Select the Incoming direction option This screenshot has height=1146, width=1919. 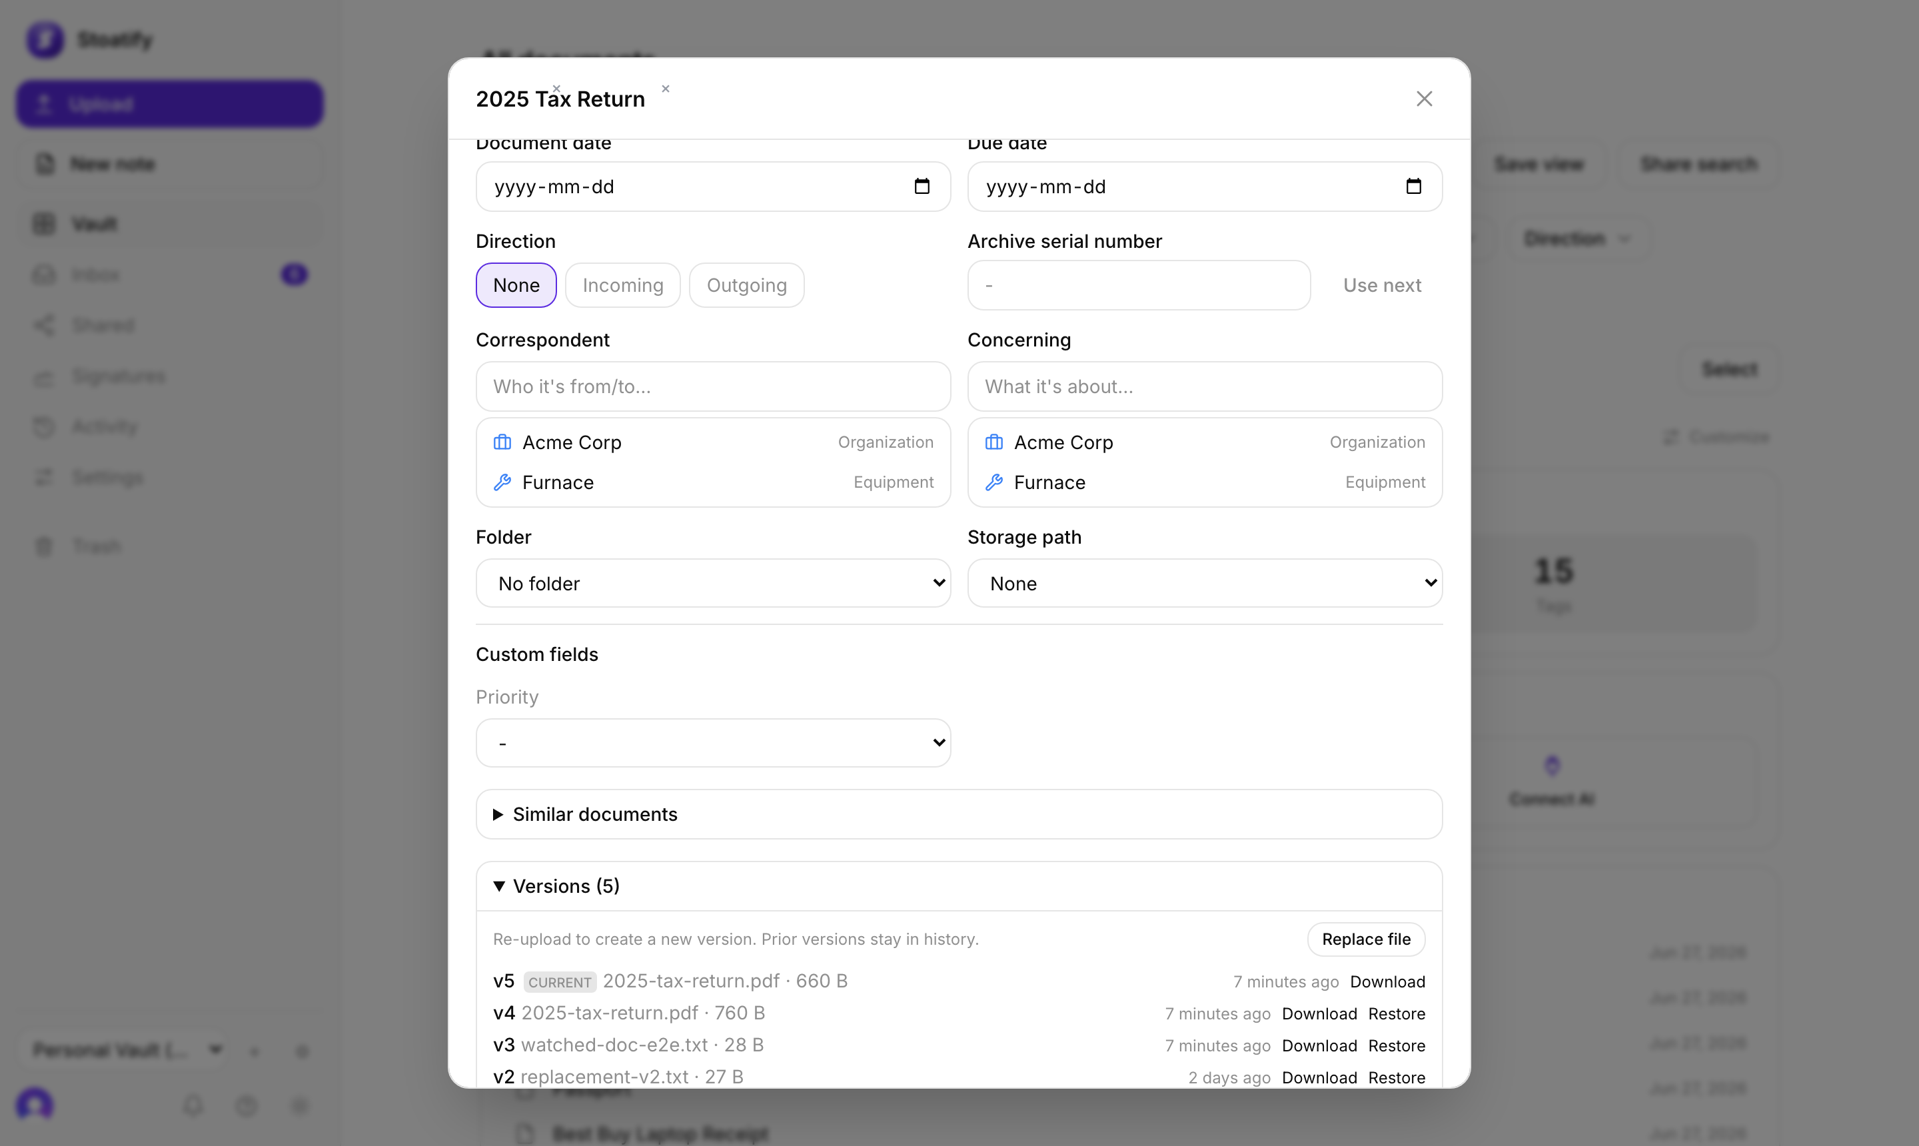(x=622, y=285)
